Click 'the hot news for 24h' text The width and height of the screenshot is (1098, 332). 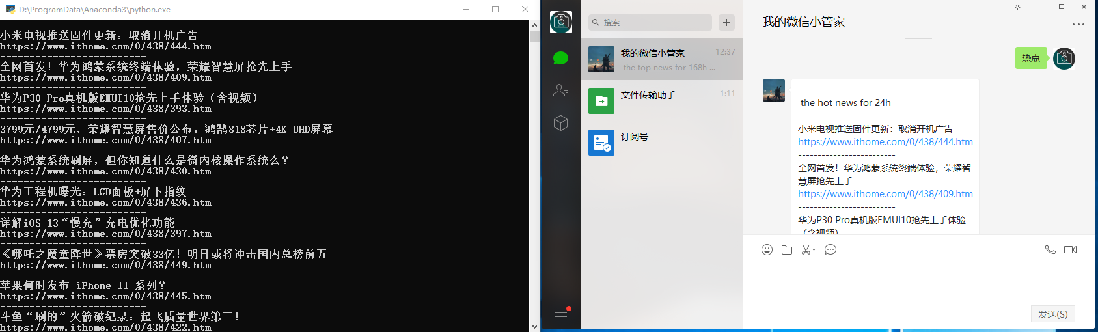coord(845,103)
